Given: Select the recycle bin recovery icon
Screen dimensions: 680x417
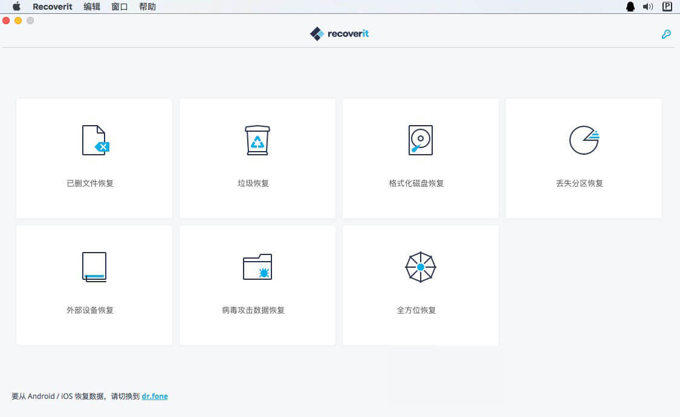Looking at the screenshot, I should coord(257,140).
